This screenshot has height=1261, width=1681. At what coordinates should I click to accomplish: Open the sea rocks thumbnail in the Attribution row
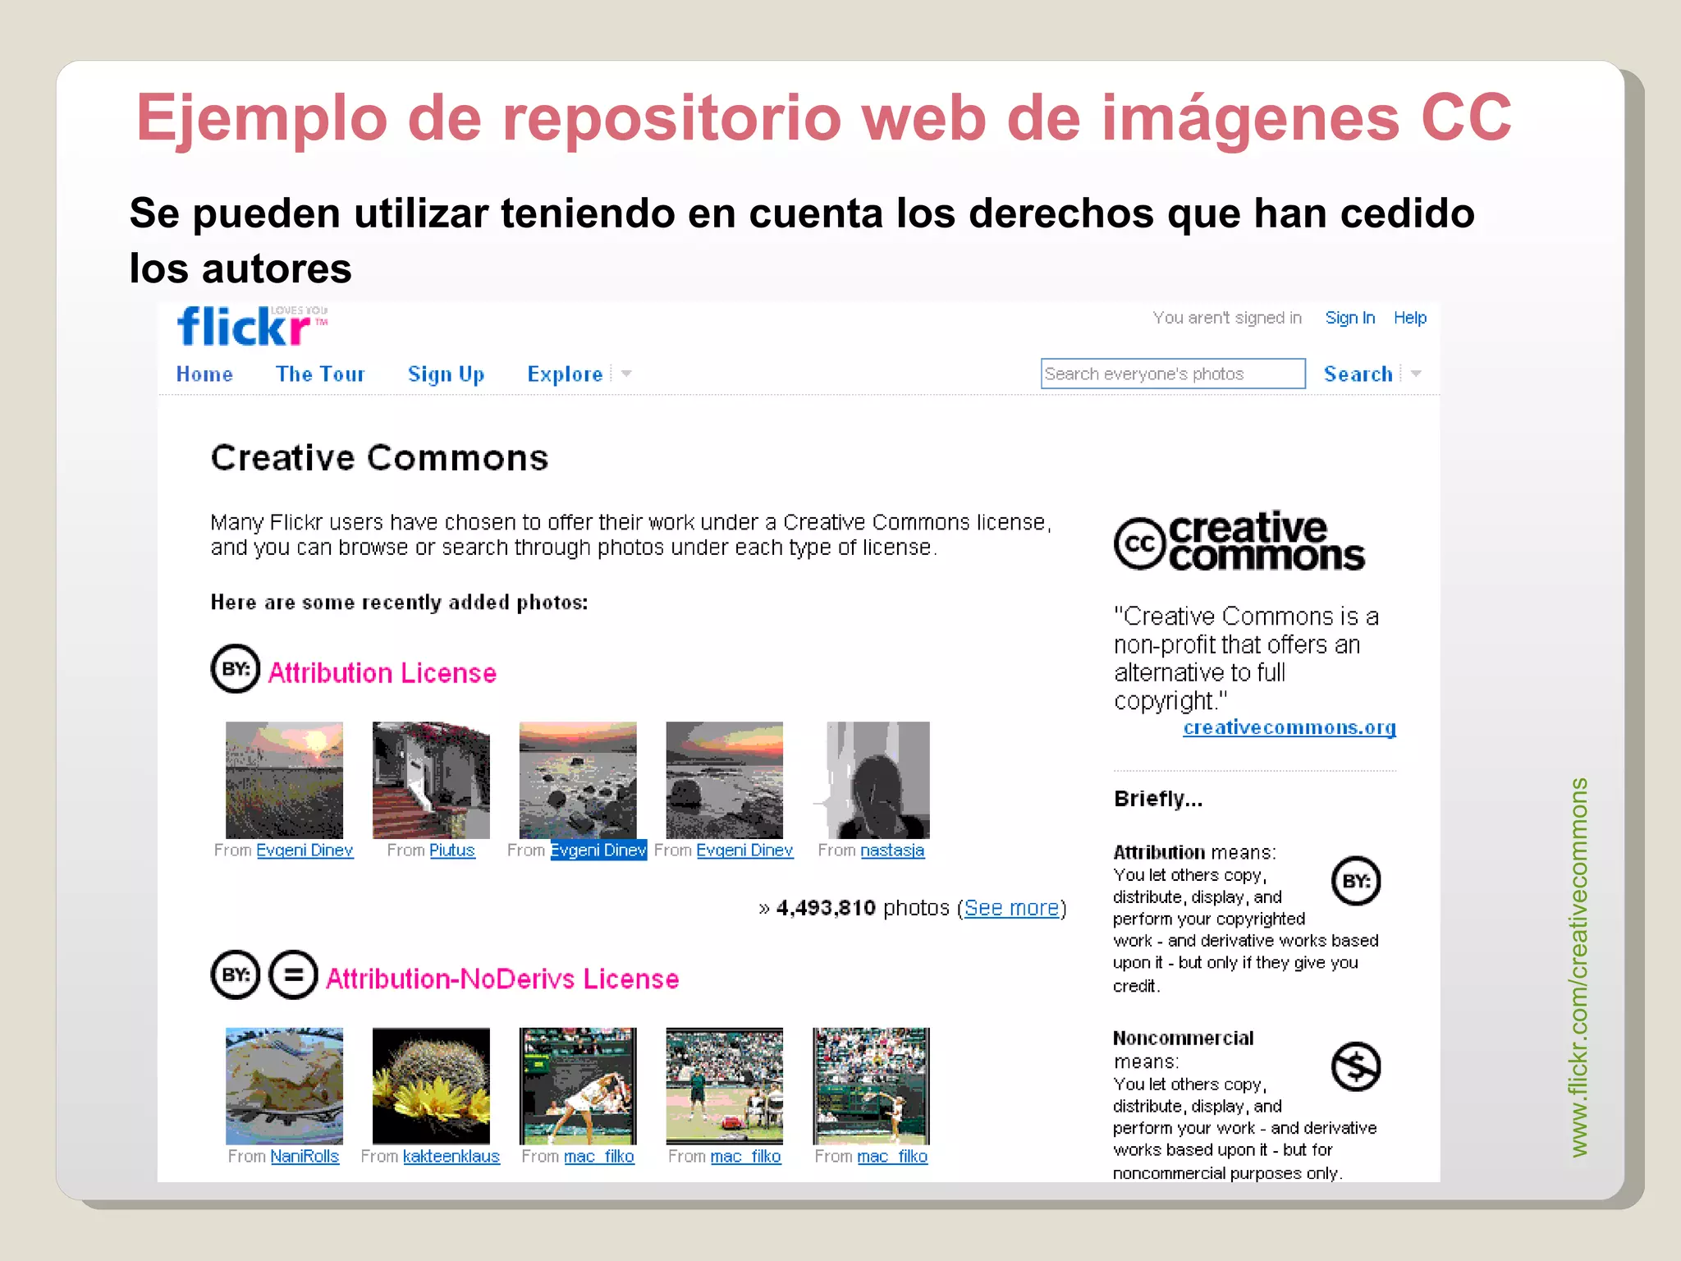coord(724,780)
